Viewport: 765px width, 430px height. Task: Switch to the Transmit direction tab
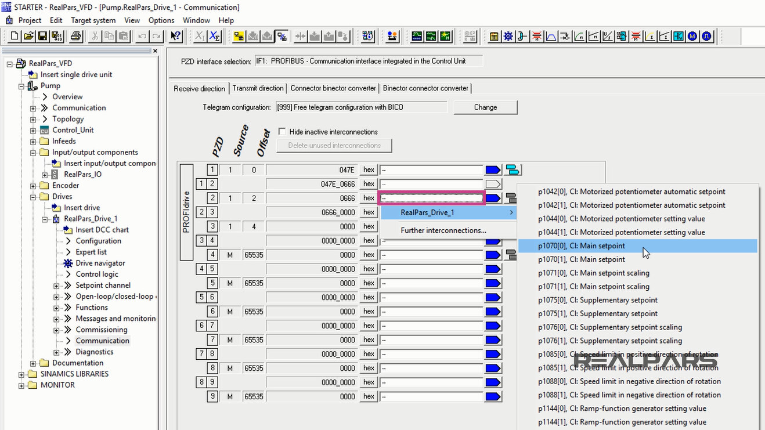click(x=258, y=88)
